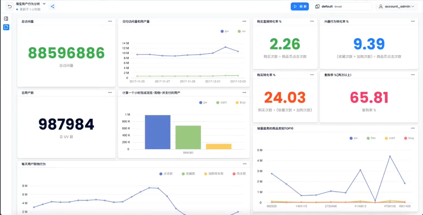This screenshot has height=215, width=423.
Task: Click the back arrow button
Action: (x=10, y=7)
